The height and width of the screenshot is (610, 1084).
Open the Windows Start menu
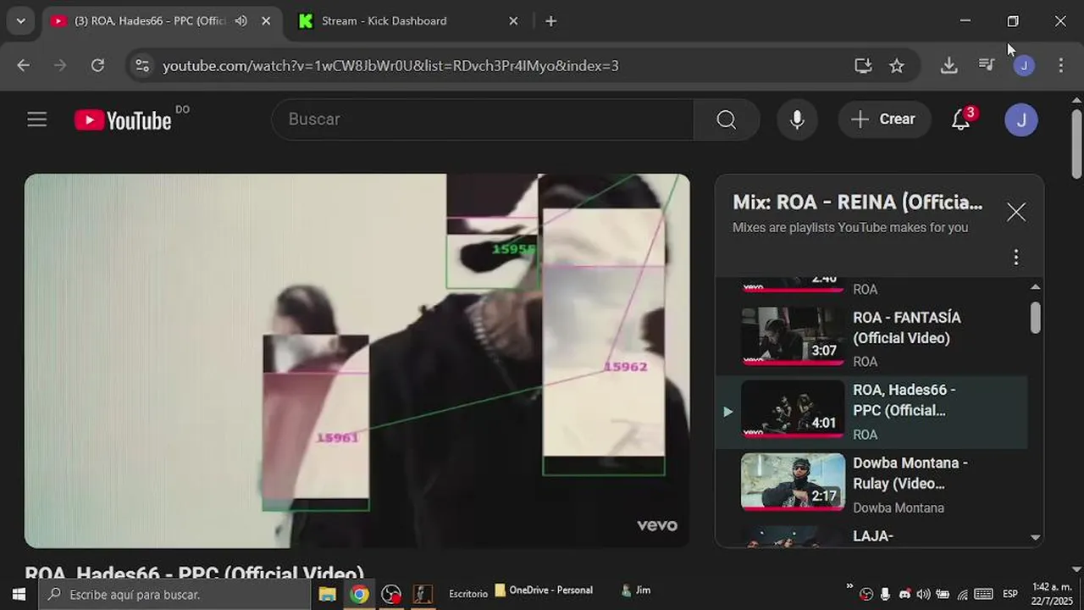[x=19, y=594]
